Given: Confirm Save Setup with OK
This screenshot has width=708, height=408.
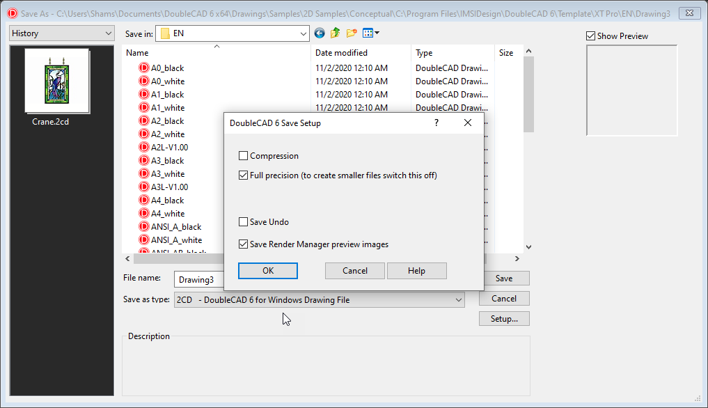Looking at the screenshot, I should pos(268,271).
